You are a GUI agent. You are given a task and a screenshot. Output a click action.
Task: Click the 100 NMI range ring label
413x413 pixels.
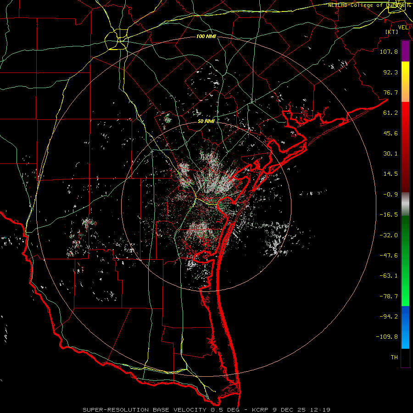pyautogui.click(x=206, y=36)
